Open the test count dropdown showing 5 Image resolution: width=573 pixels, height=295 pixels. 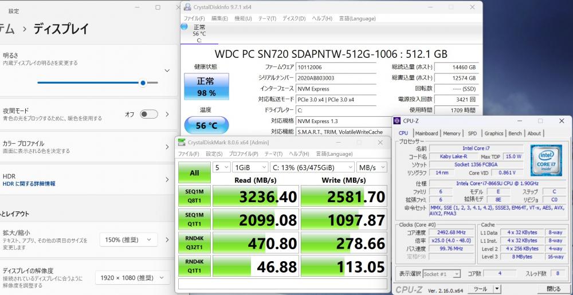coord(222,167)
